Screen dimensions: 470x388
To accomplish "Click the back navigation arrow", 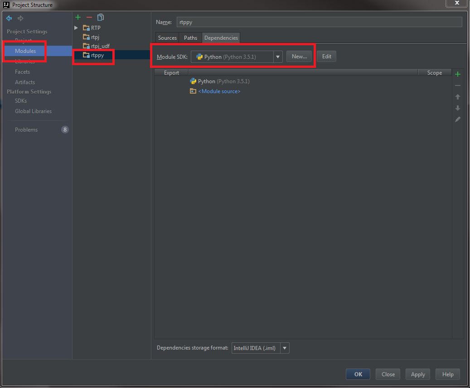I will [x=9, y=19].
